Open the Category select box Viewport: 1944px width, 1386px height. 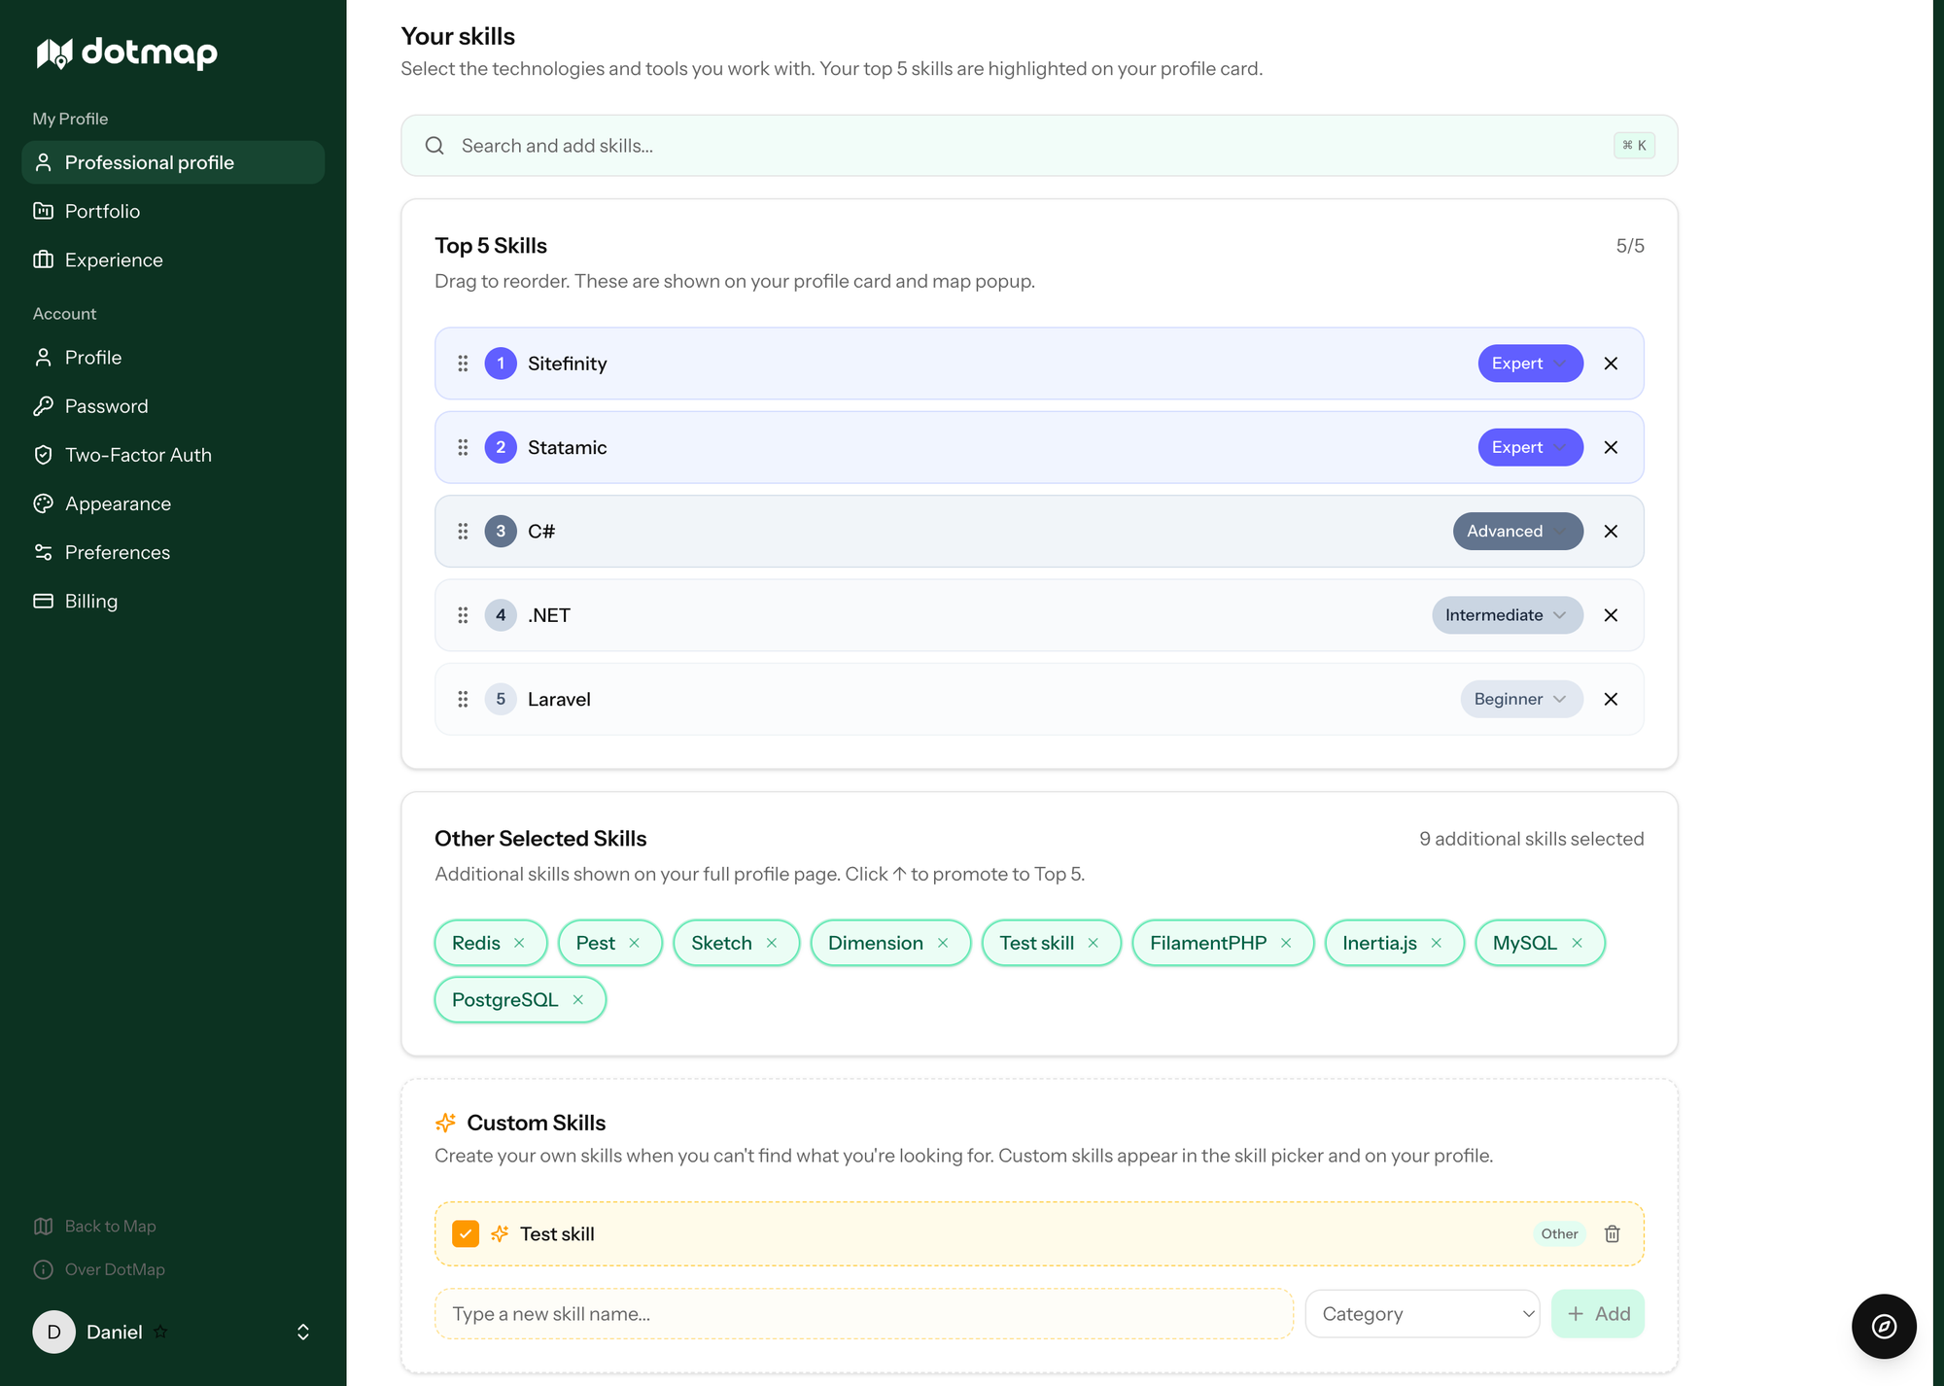pos(1422,1314)
